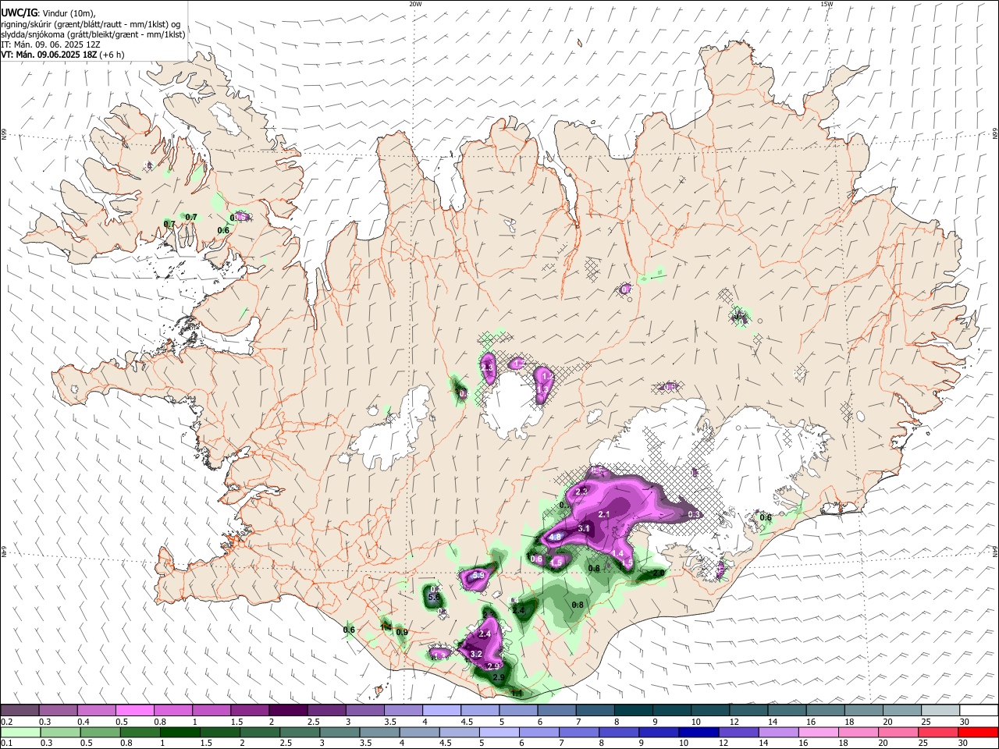Click the black '2.9' label on dark green

499,677
